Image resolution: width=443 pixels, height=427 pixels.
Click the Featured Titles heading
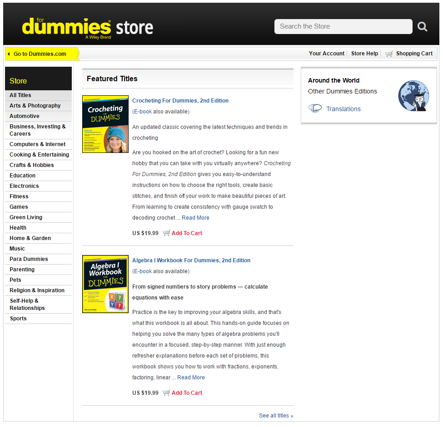click(112, 79)
